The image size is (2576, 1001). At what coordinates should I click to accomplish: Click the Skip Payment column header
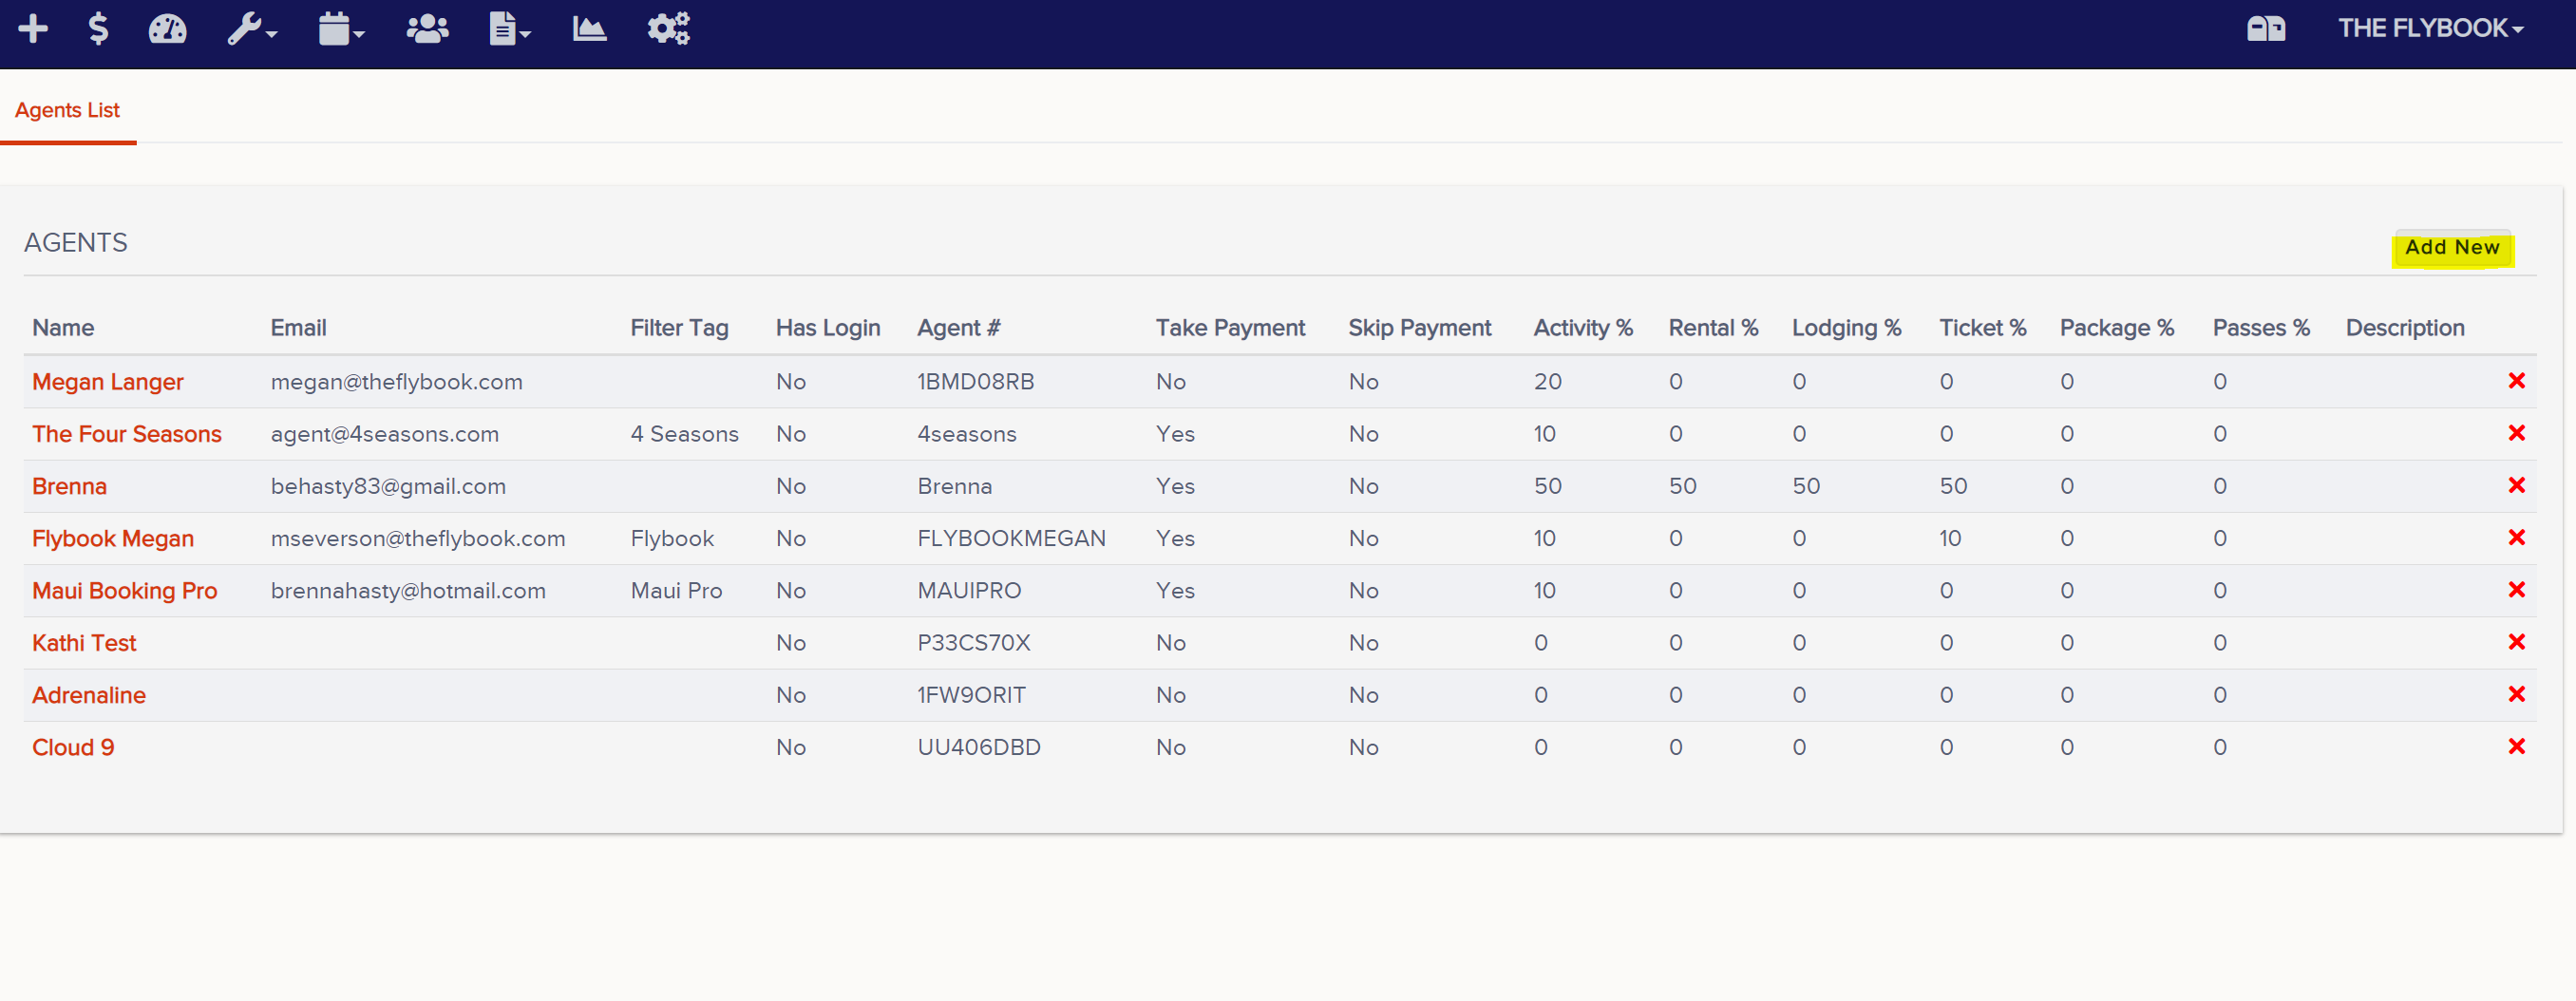pos(1419,328)
